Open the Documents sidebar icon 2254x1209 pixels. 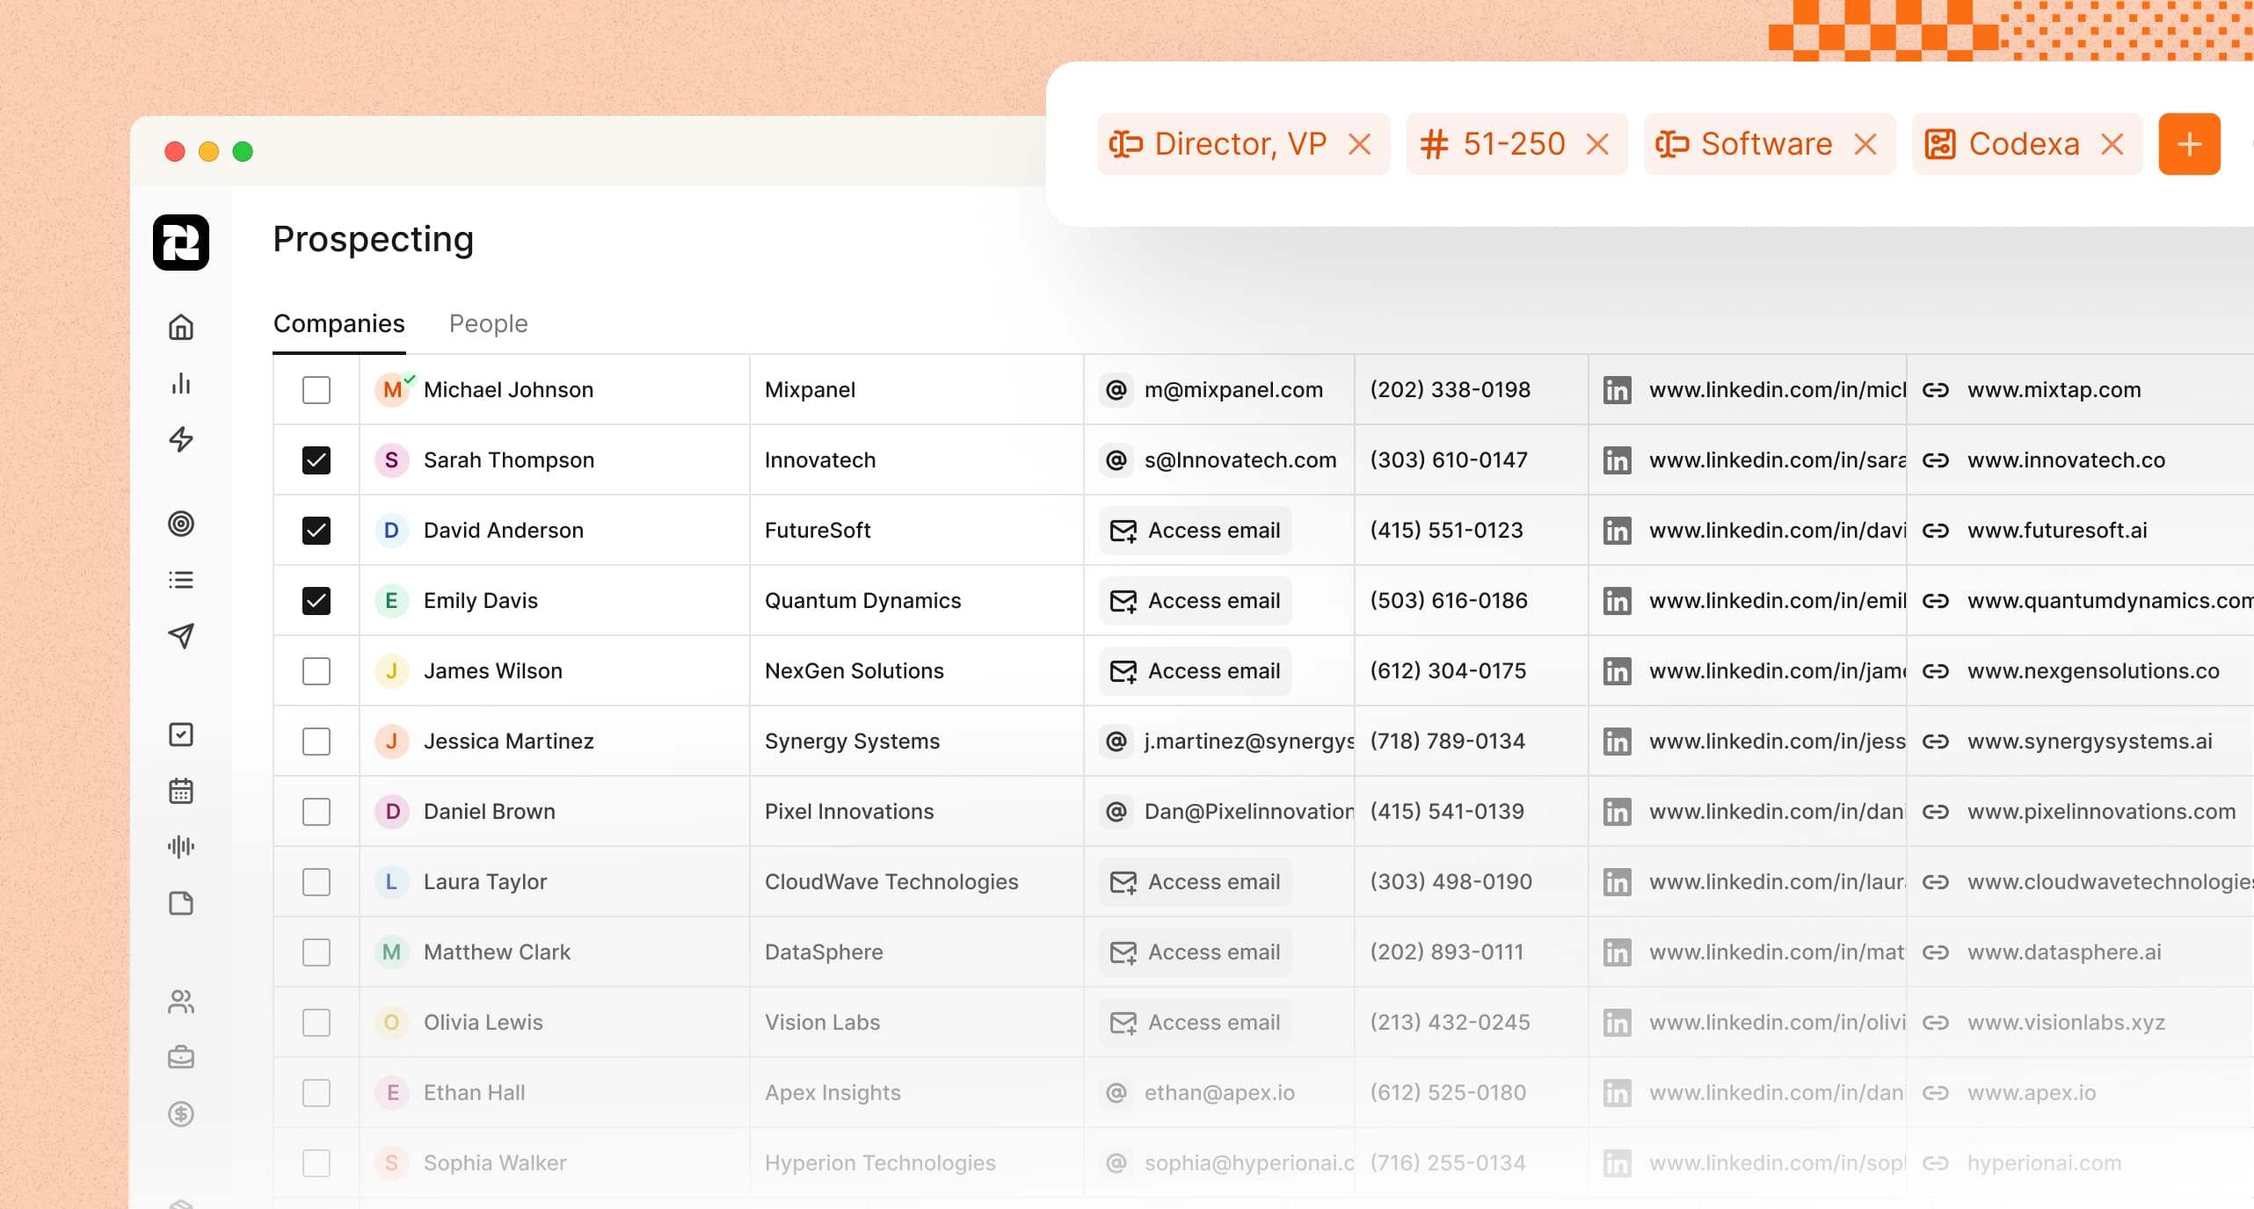tap(180, 903)
